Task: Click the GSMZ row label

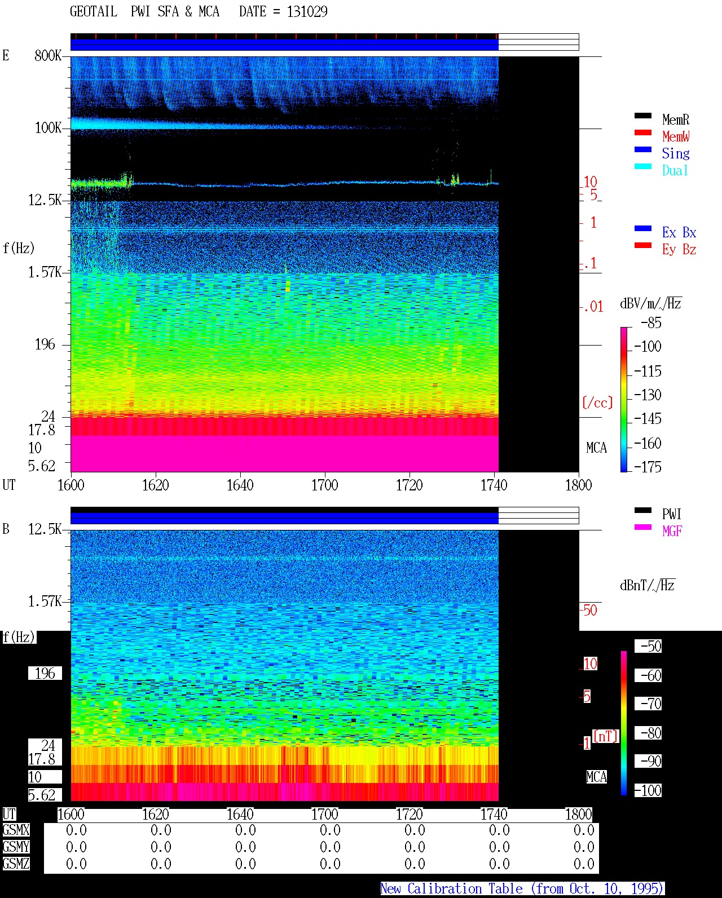Action: click(16, 864)
